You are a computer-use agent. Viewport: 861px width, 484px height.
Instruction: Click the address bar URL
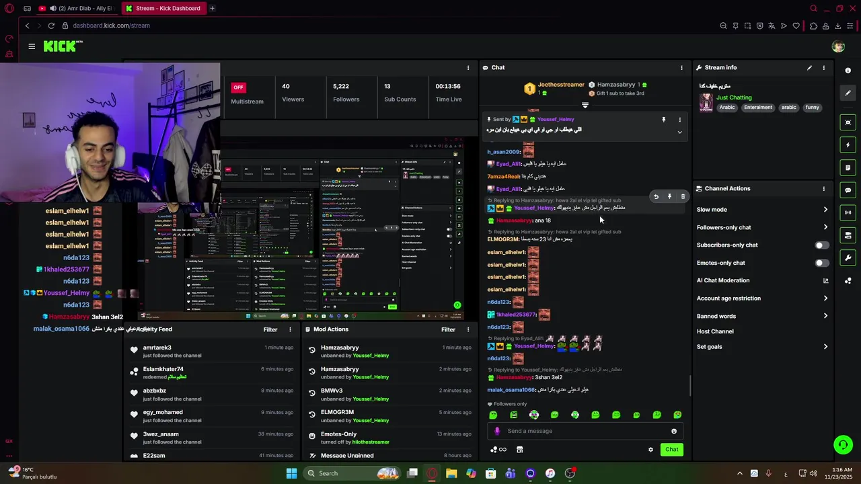click(111, 26)
